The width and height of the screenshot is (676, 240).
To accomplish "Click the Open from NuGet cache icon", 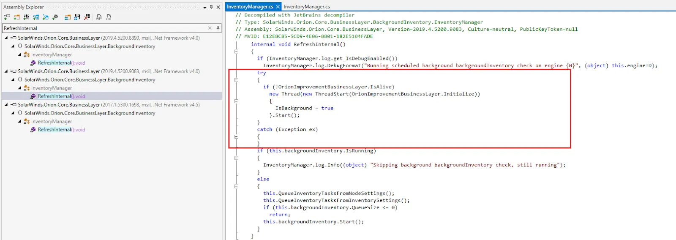I will pyautogui.click(x=46, y=17).
